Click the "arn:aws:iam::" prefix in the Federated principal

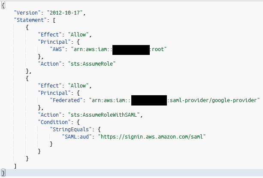[111, 100]
